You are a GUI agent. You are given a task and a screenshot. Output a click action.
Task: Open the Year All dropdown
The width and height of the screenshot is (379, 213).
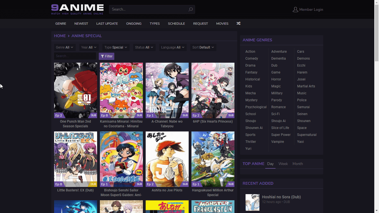89,47
